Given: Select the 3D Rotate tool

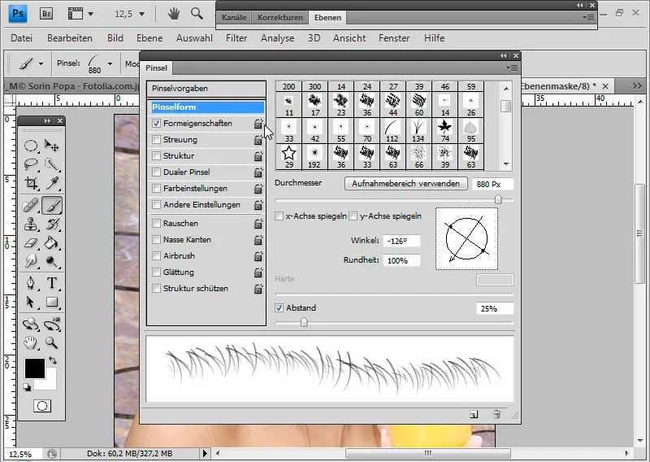Looking at the screenshot, I should (31, 324).
